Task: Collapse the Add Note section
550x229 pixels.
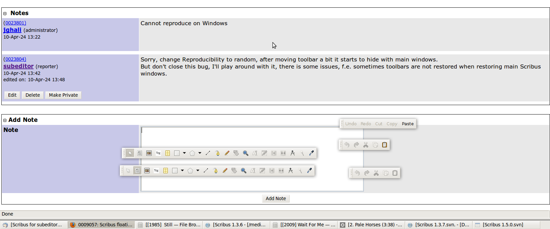Action: (5, 120)
